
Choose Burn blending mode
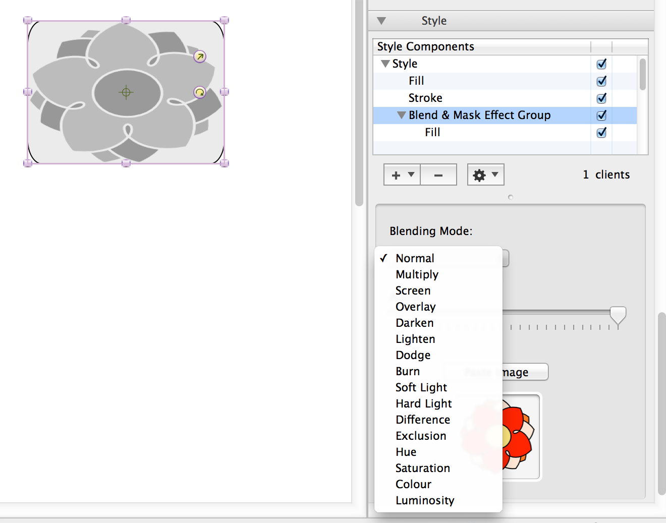pos(438,371)
